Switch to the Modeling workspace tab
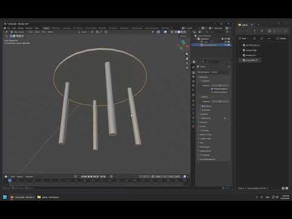Image resolution: width=292 pixels, height=219 pixels. pyautogui.click(x=56, y=28)
